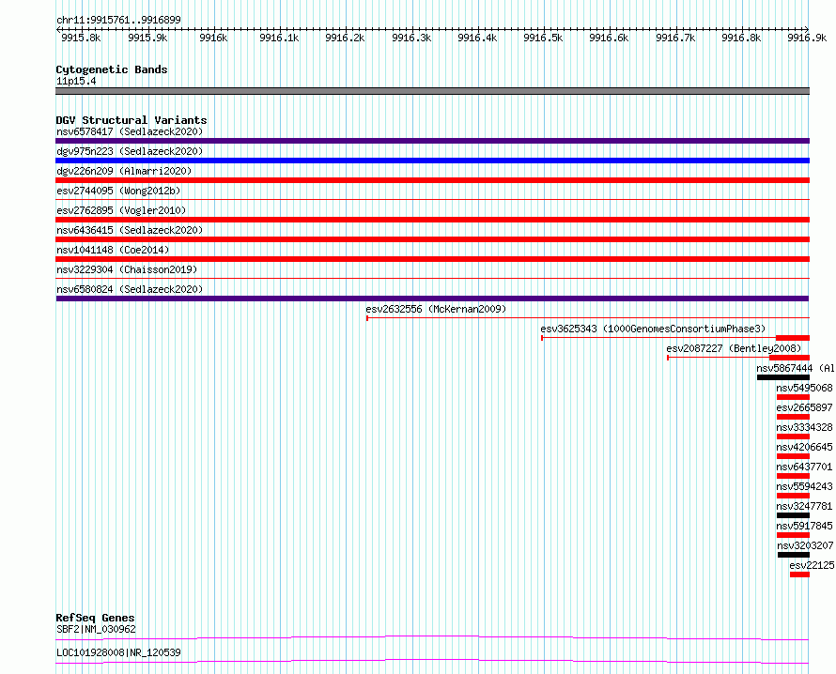
Task: Click the 9916.5k ruler tick label
Action: (x=543, y=38)
